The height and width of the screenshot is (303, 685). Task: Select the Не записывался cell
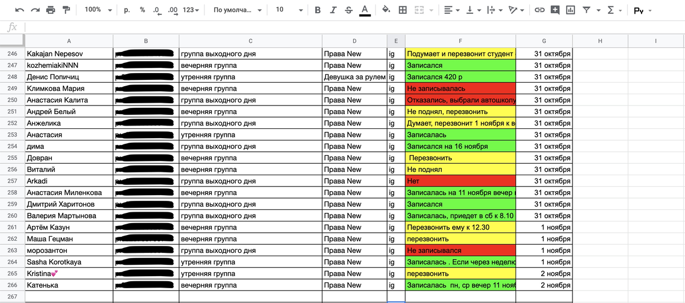tap(460, 251)
